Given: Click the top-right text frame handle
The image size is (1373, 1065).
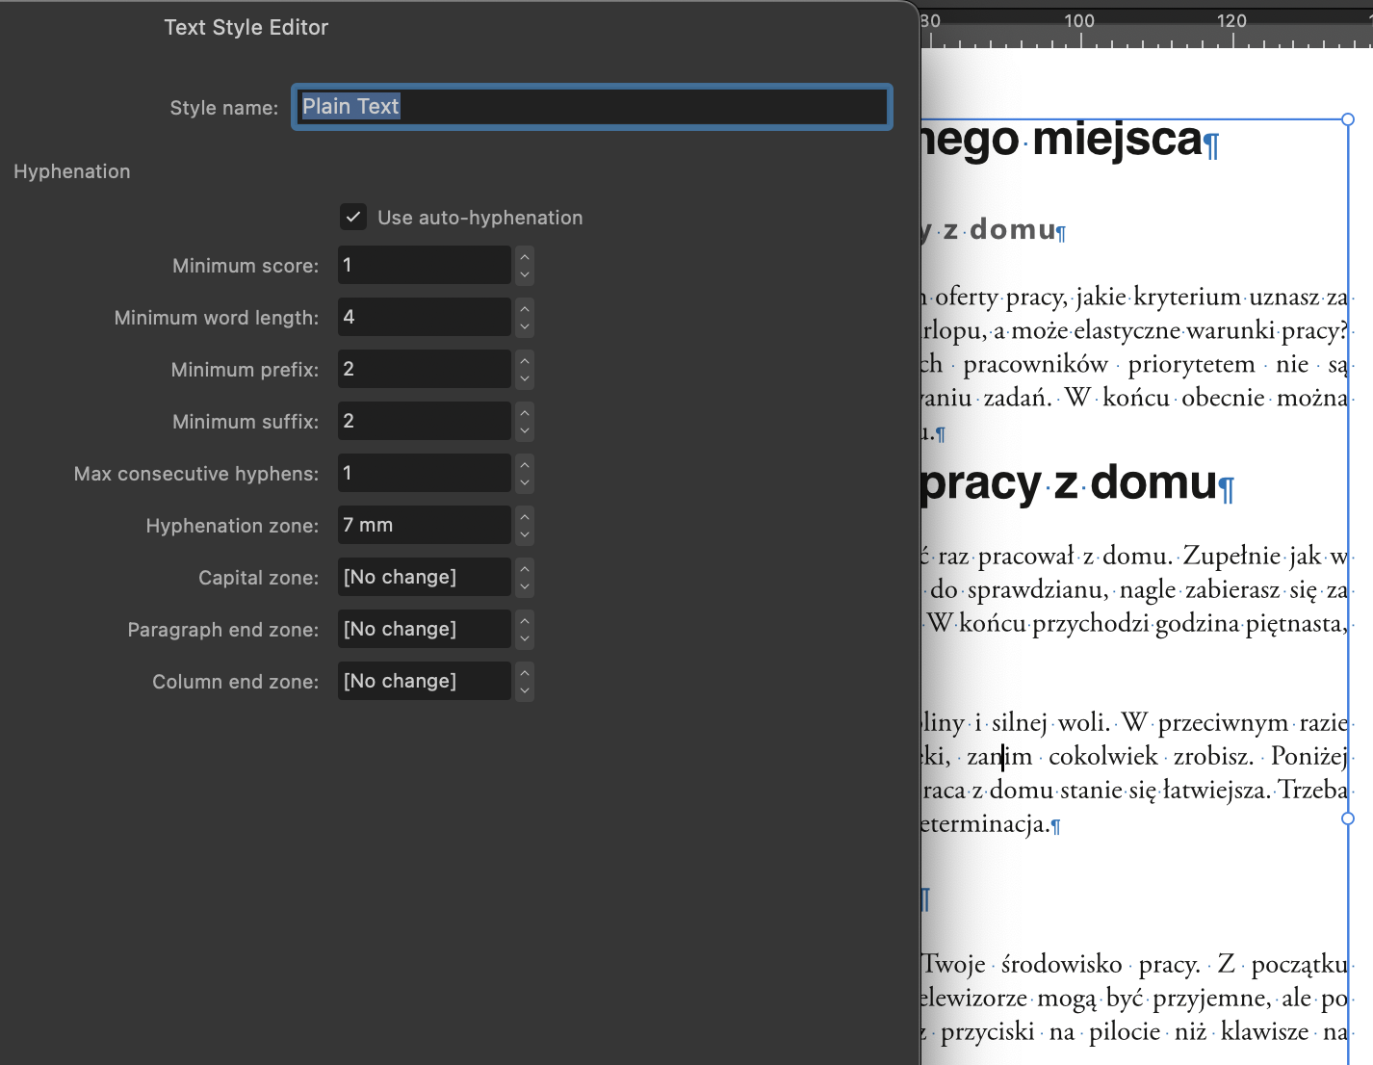Looking at the screenshot, I should 1348,119.
